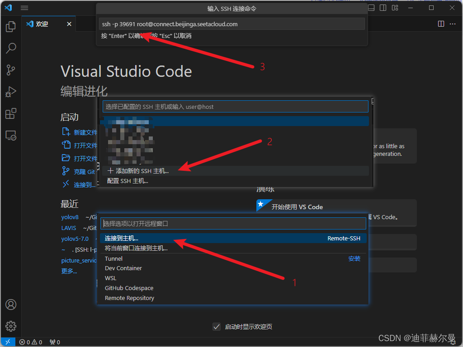This screenshot has width=463, height=347.
Task: Select the highlighted blurred SSH host entry
Action: (x=235, y=121)
